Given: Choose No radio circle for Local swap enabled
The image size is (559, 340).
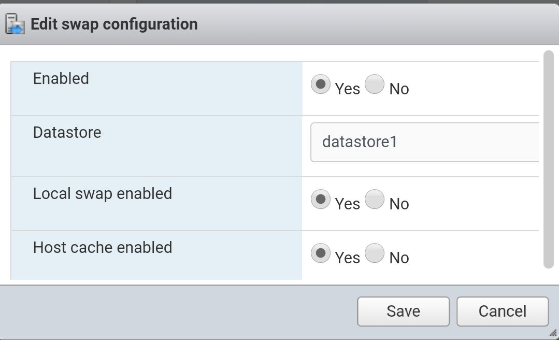Looking at the screenshot, I should 375,199.
